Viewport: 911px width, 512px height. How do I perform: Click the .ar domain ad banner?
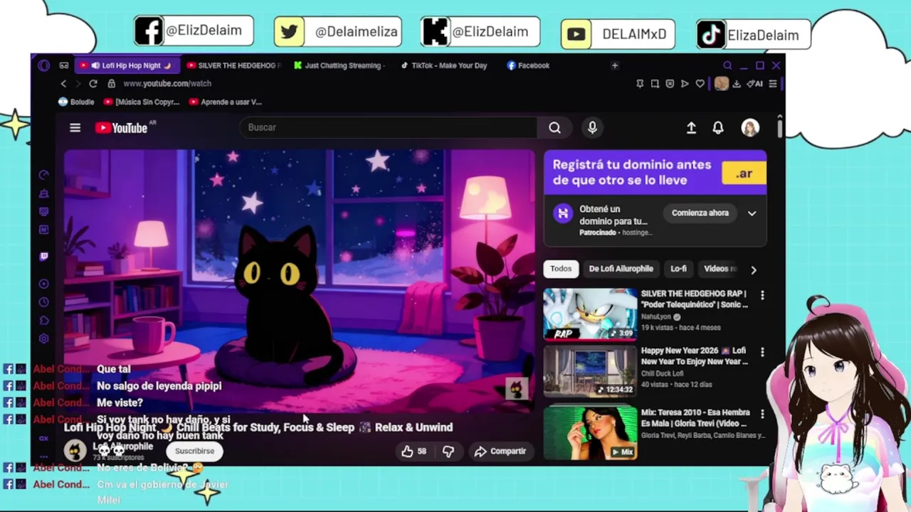(x=655, y=172)
